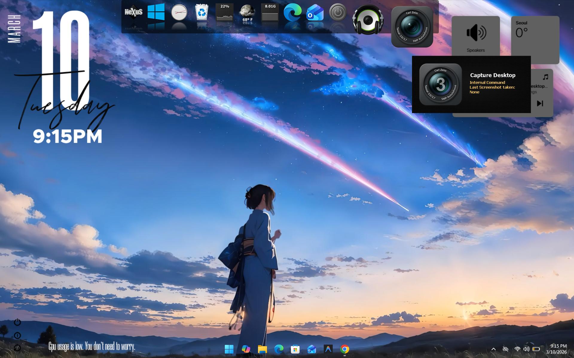574x358 pixels.
Task: Skip to next track in the music widget
Action: (x=540, y=104)
